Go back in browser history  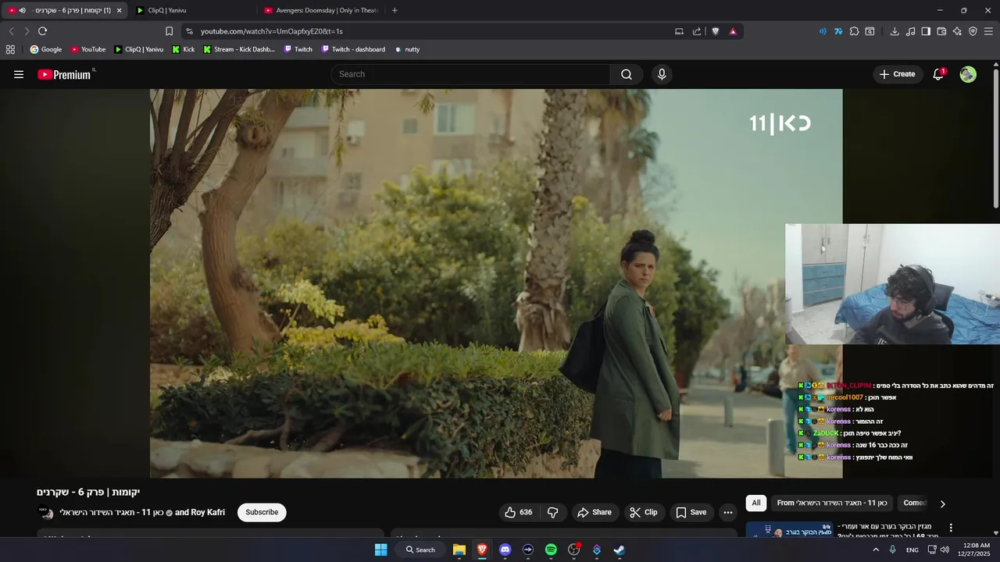click(11, 31)
